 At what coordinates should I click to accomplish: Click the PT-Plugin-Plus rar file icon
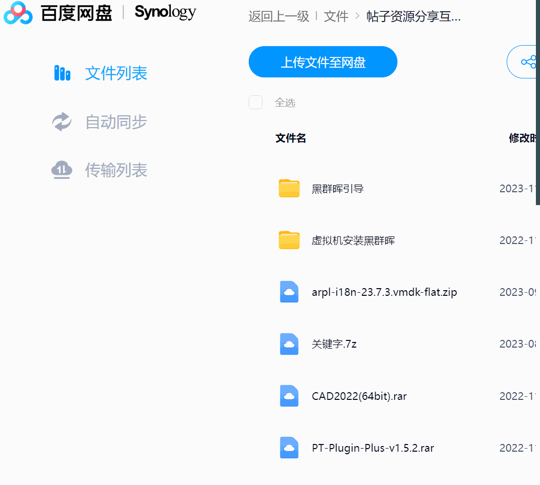tap(289, 448)
